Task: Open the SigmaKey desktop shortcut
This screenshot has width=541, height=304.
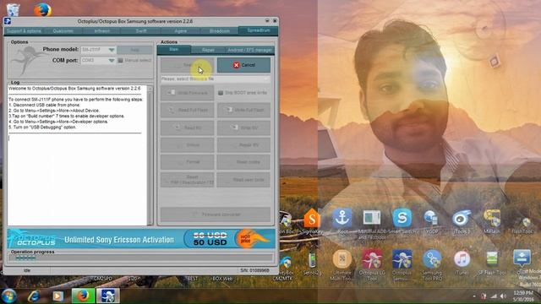Action: (312, 221)
